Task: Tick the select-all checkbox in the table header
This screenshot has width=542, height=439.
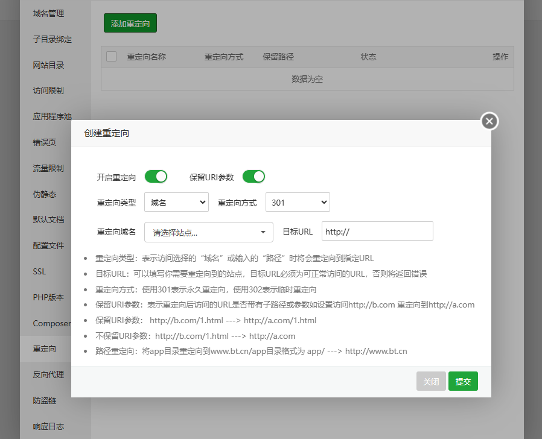Action: (x=111, y=56)
